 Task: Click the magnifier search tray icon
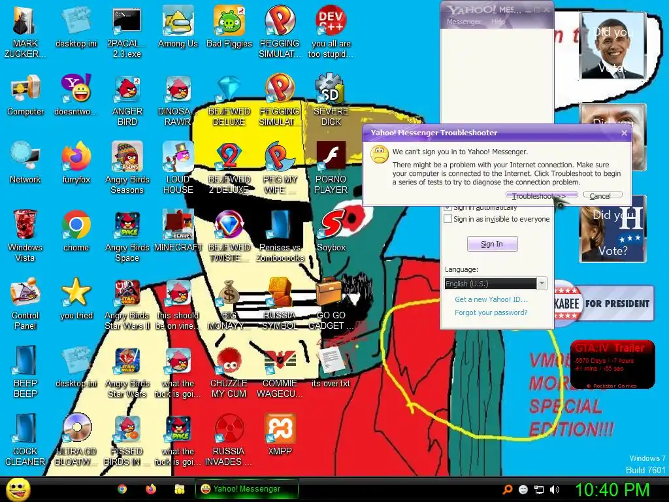507,490
